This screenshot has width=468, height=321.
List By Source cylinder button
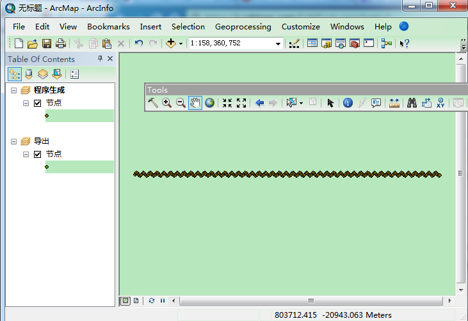(29, 74)
